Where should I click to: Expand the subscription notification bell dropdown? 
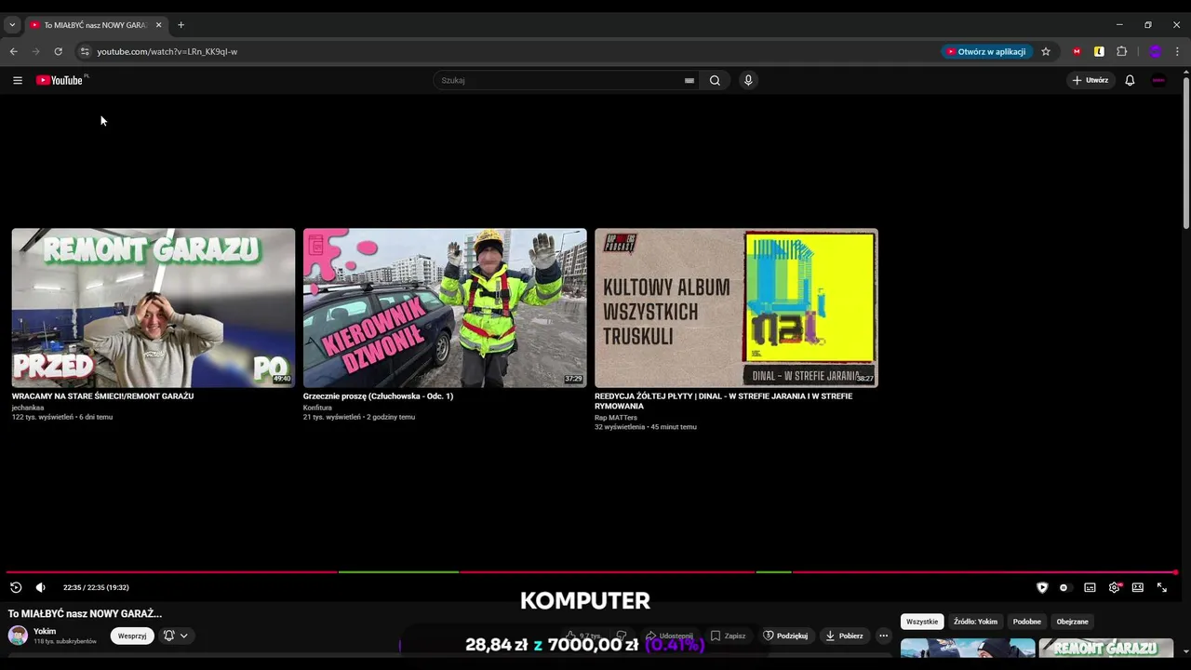(176, 636)
